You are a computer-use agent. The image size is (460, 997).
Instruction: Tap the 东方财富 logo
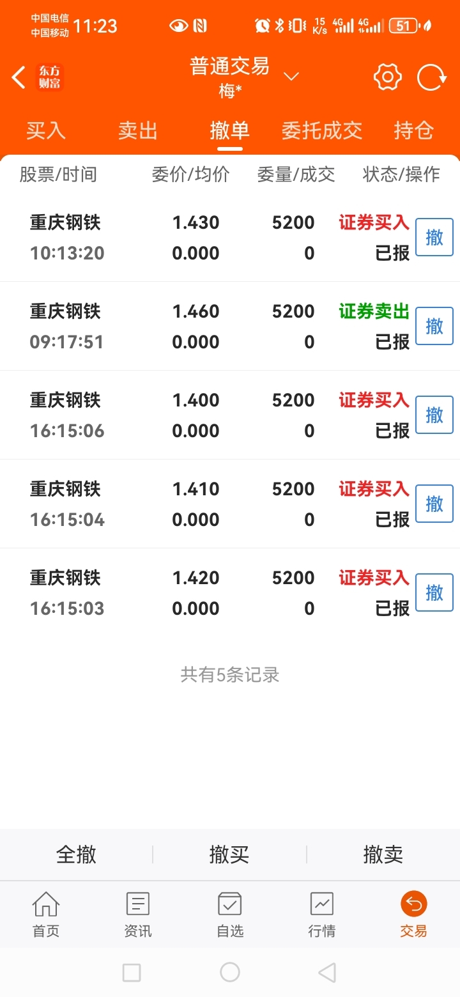coord(50,78)
